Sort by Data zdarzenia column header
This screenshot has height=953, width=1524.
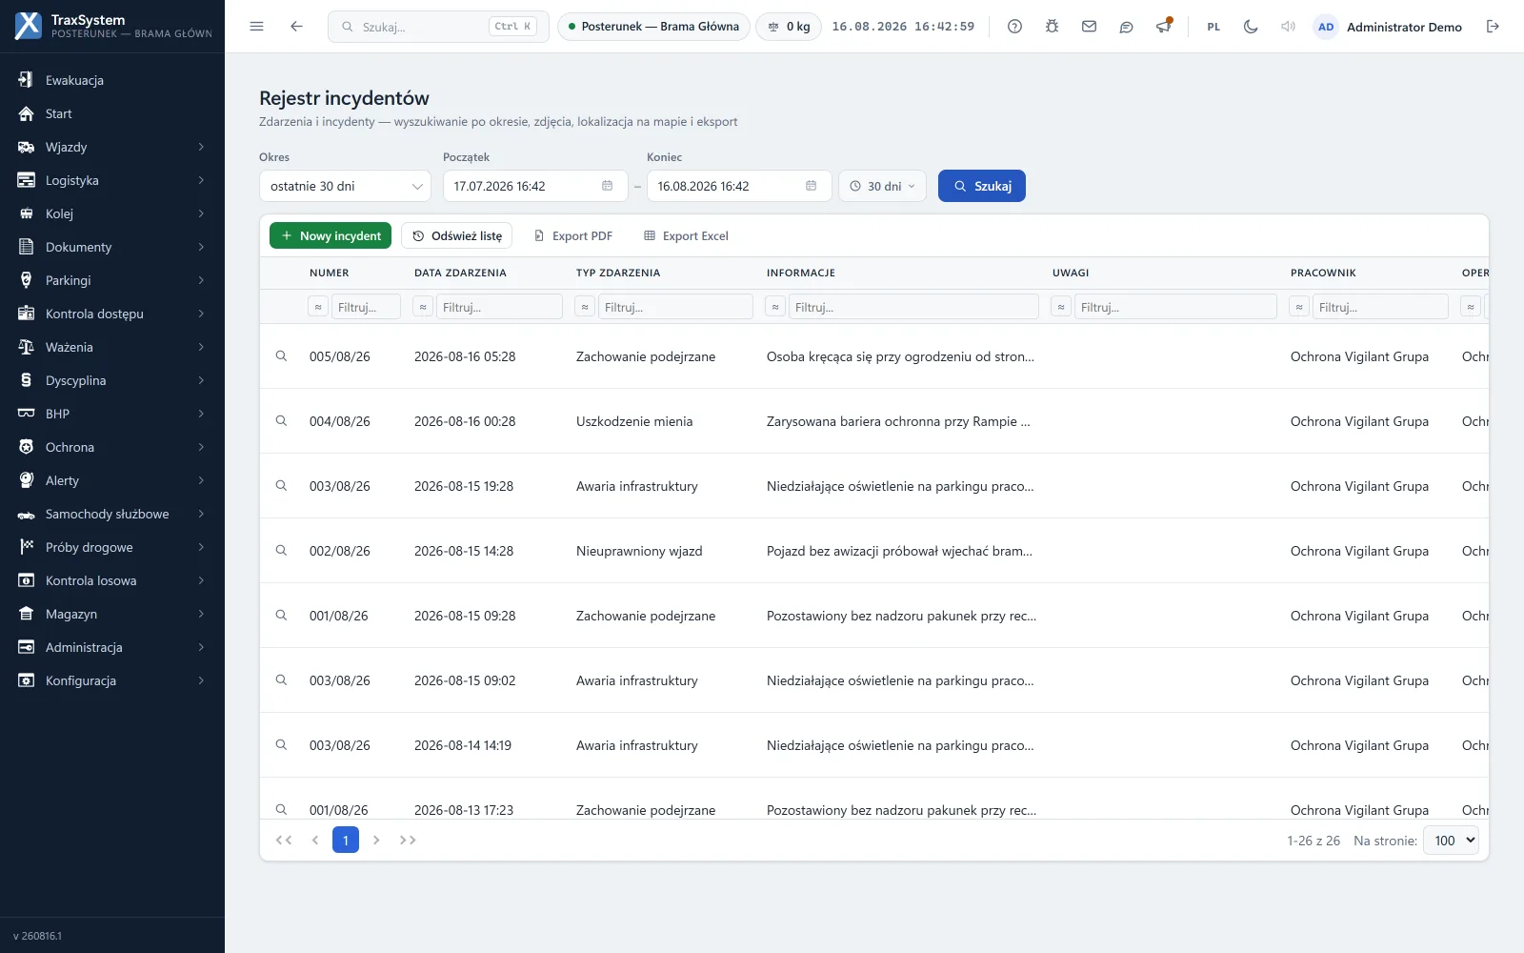click(460, 273)
